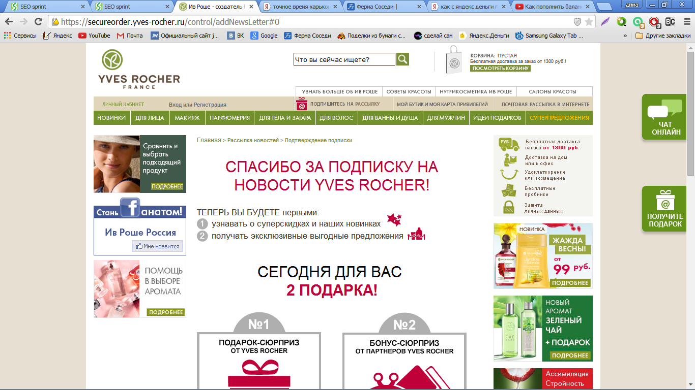Open the Google bookmark
Viewport: 695px width, 390px height.
(x=264, y=36)
